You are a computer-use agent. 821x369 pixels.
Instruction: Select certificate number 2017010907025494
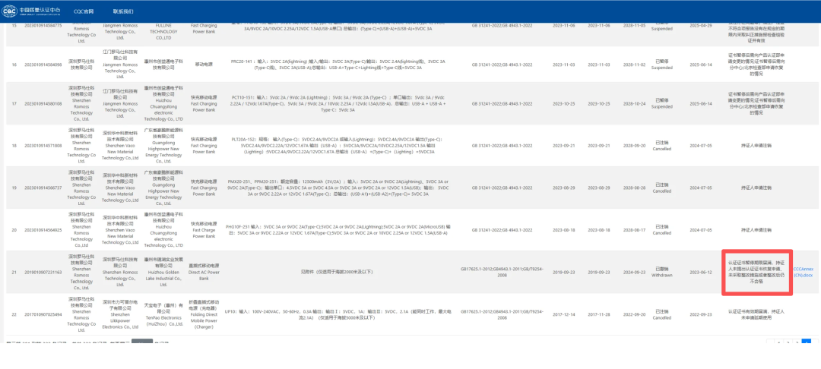[x=43, y=314]
